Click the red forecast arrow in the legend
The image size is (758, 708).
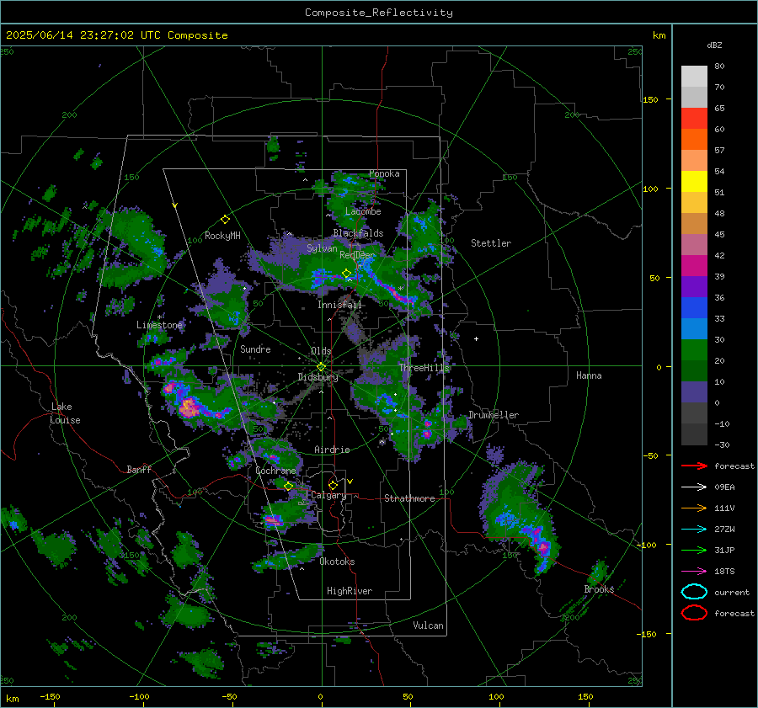[x=694, y=466]
